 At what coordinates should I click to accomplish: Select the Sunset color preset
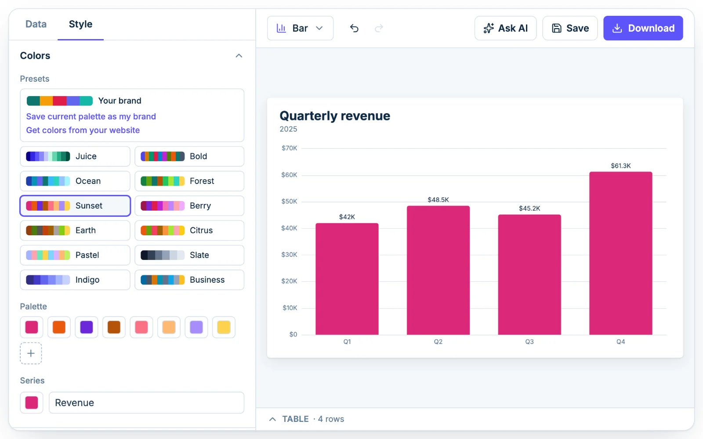[75, 206]
